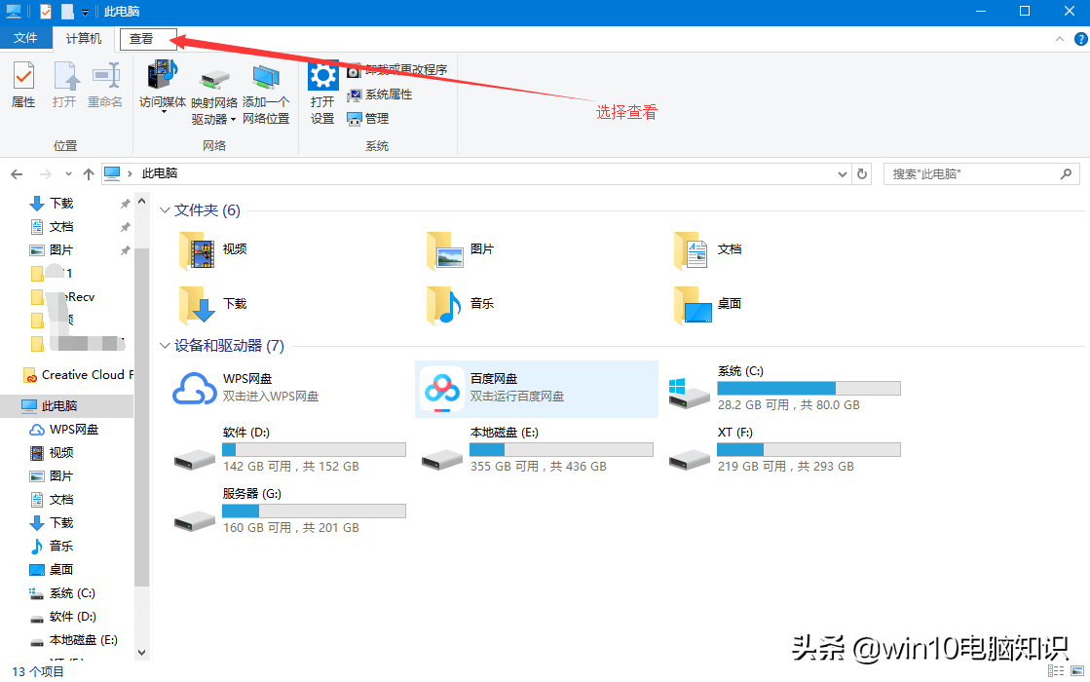Screen dimensions: 1090x682
Task: Collapse the 设备和驱动器 (7) group
Action: pyautogui.click(x=165, y=346)
